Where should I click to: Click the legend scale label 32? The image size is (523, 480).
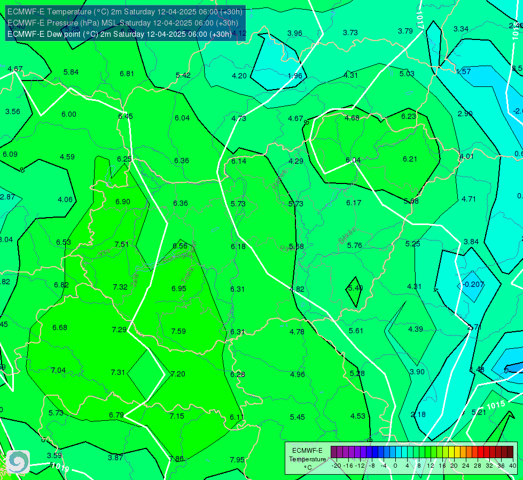(489, 466)
